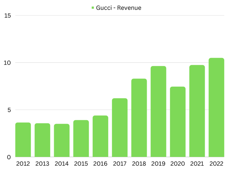Click the 2013 x-axis label
228x171 pixels.
42,164
